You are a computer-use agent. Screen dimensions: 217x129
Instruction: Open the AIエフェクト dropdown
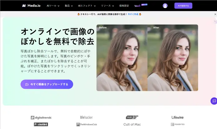tap(87, 6)
